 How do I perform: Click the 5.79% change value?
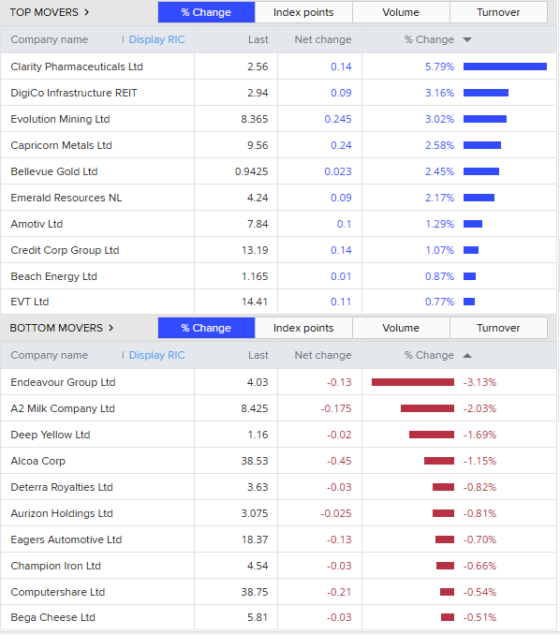(x=439, y=66)
